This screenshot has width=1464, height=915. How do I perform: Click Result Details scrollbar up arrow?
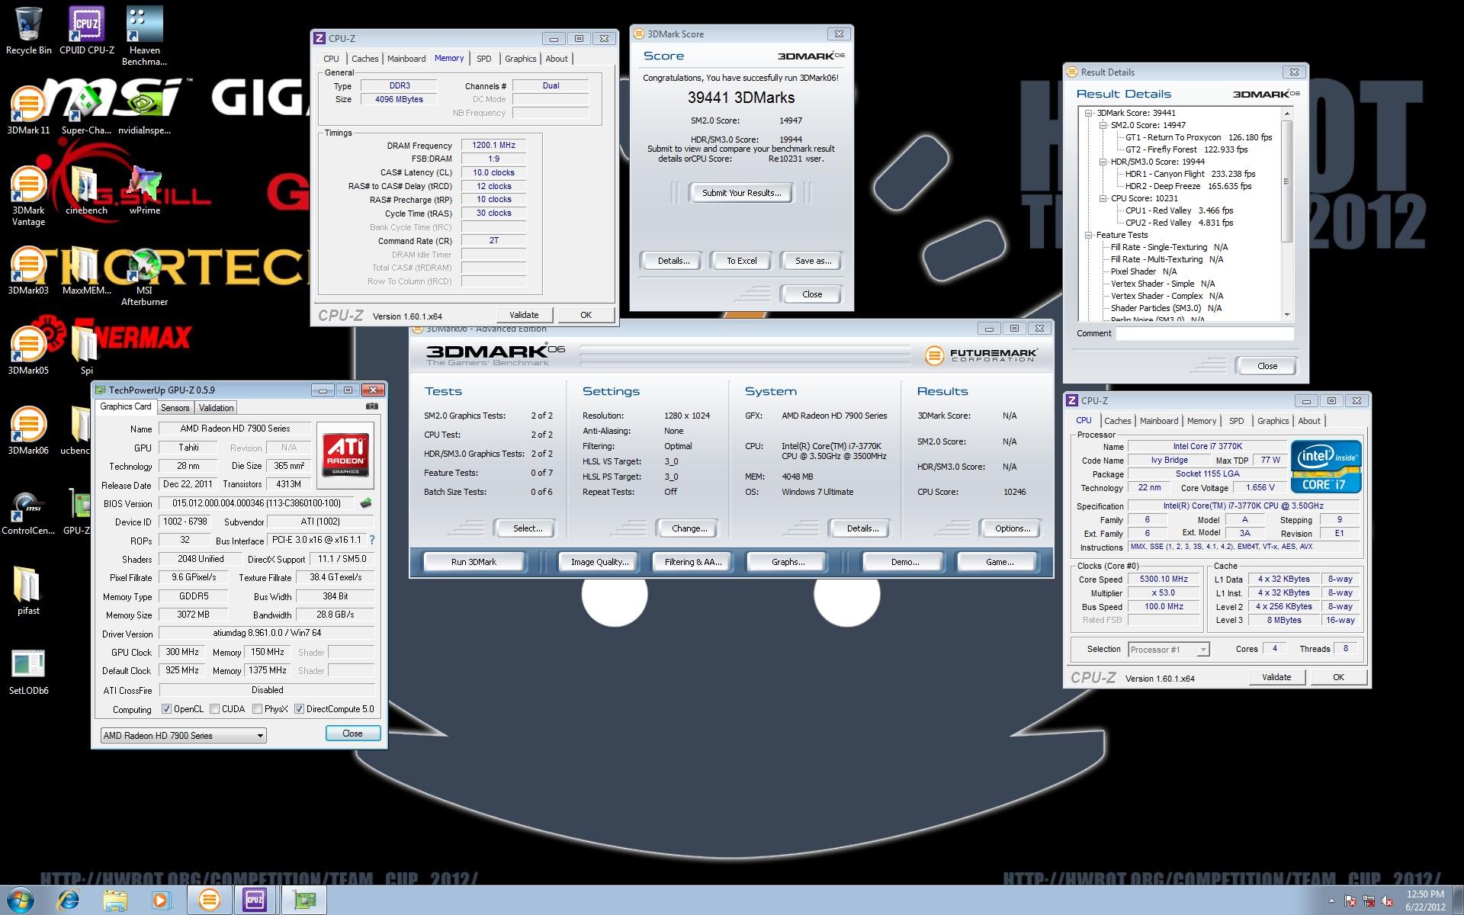pyautogui.click(x=1287, y=114)
